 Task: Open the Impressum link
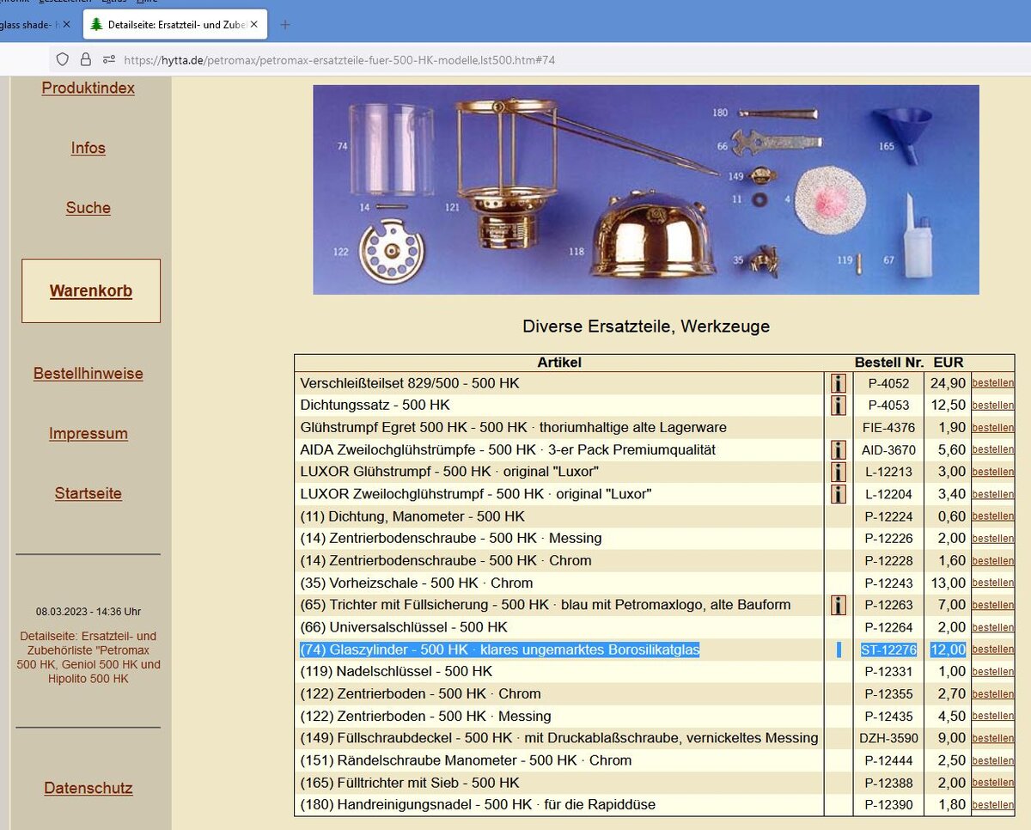88,434
